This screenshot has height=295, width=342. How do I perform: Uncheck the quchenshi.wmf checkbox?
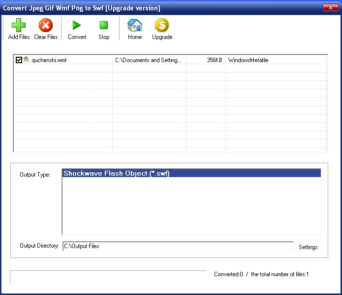tap(19, 60)
